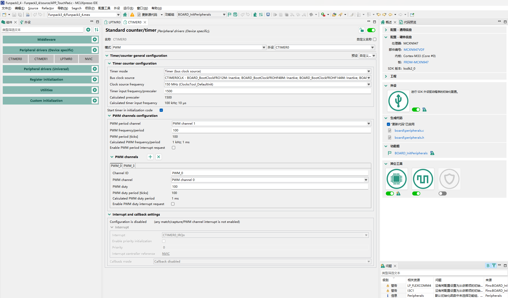Click the add component plus icon near filter
This screenshot has height=298, width=508.
(x=88, y=30)
